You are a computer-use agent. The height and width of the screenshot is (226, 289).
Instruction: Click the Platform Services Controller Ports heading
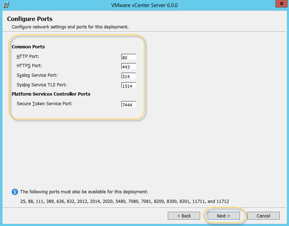point(51,94)
